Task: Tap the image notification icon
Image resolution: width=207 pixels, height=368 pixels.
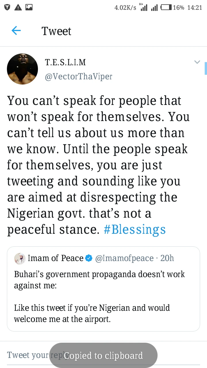Action: tap(29, 7)
